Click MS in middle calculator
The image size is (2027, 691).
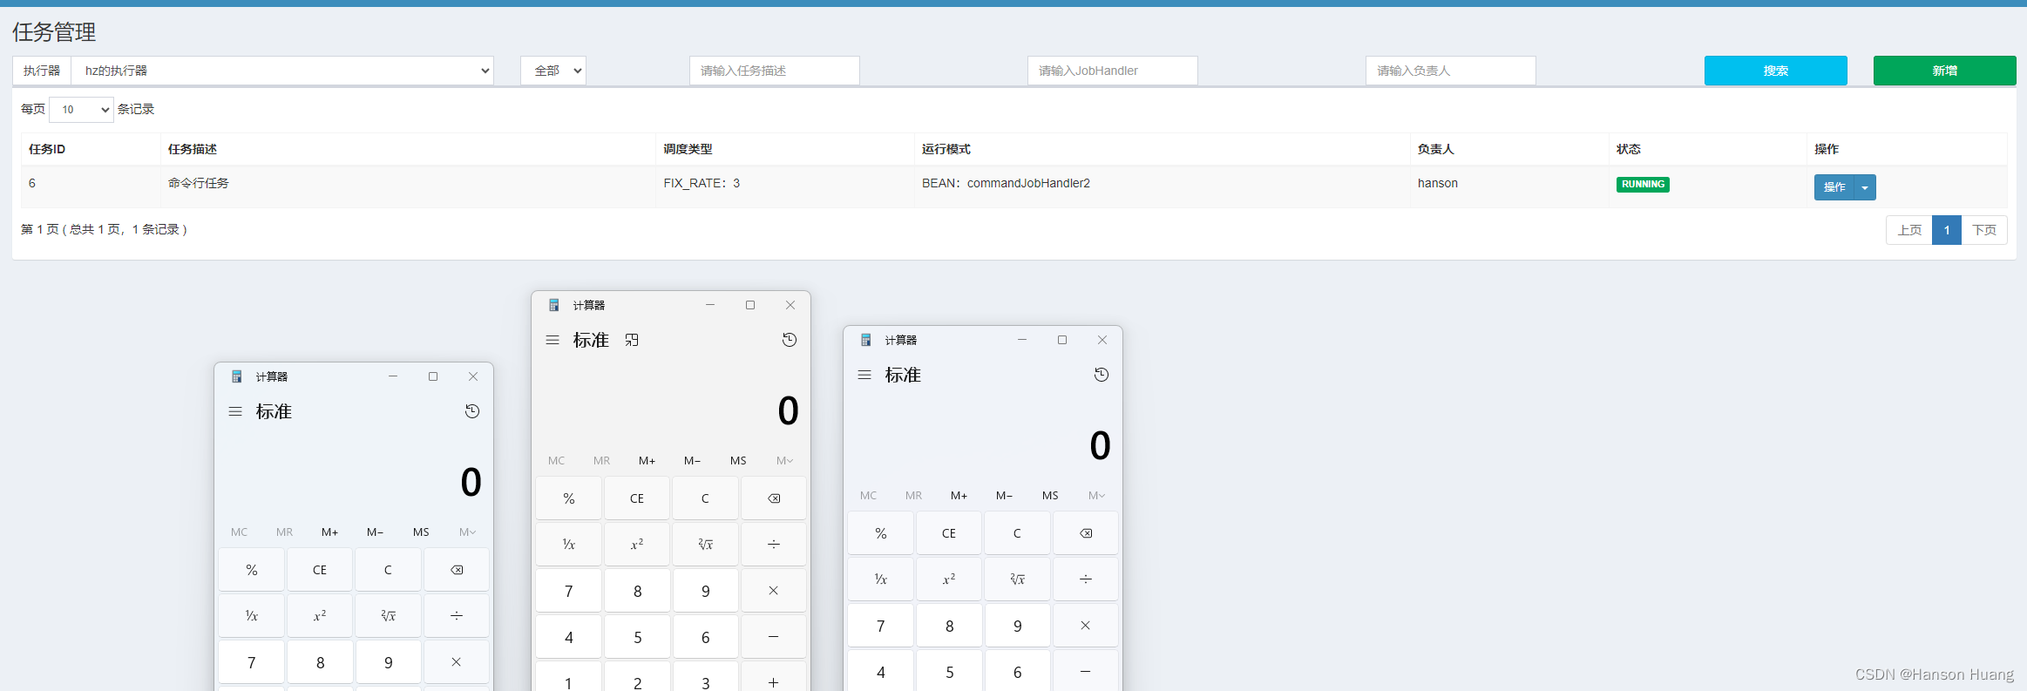click(738, 461)
